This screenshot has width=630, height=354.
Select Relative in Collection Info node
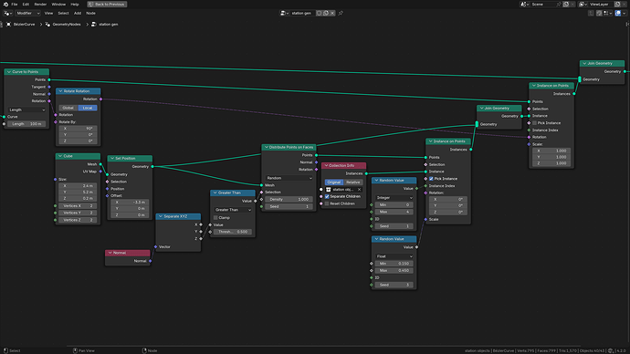[353, 182]
